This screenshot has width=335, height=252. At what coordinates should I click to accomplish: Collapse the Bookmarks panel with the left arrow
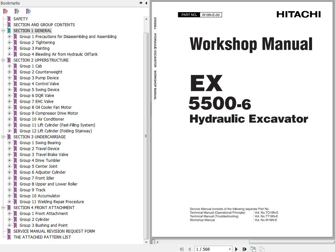pos(146,3)
